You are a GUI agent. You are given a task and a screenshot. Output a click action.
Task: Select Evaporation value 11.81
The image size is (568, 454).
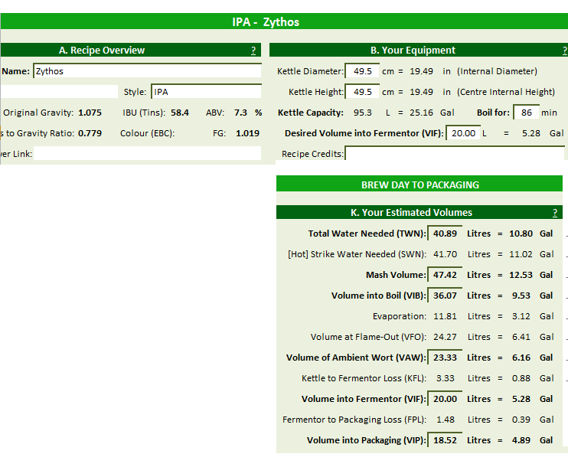tap(445, 316)
